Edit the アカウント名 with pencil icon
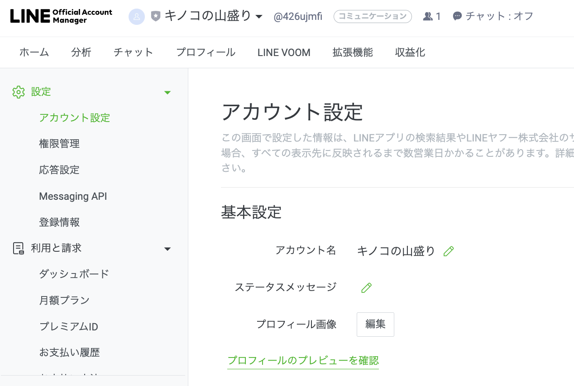This screenshot has height=386, width=574. (449, 251)
